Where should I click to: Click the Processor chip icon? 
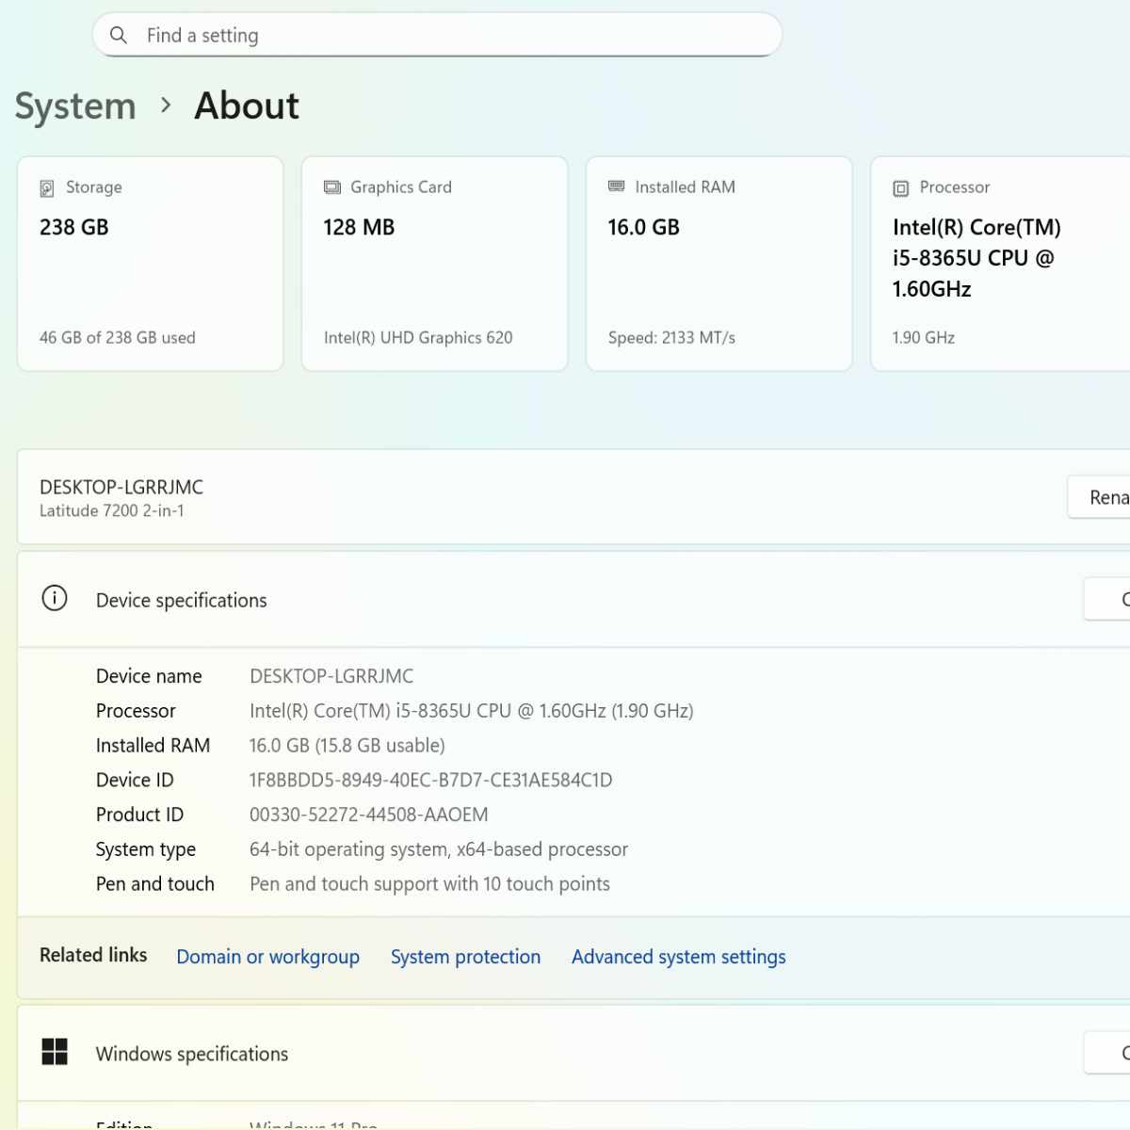pyautogui.click(x=901, y=188)
